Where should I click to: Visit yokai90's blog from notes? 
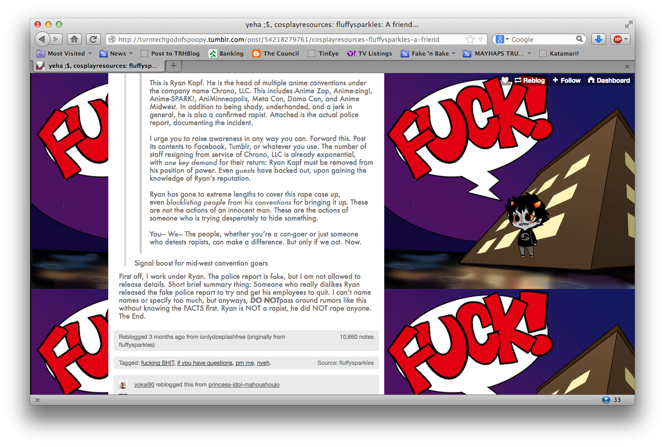144,384
